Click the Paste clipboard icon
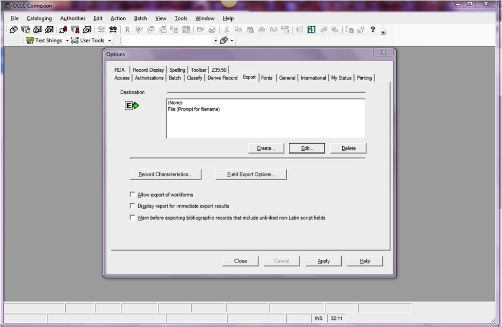The width and height of the screenshot is (502, 327). pos(250,30)
